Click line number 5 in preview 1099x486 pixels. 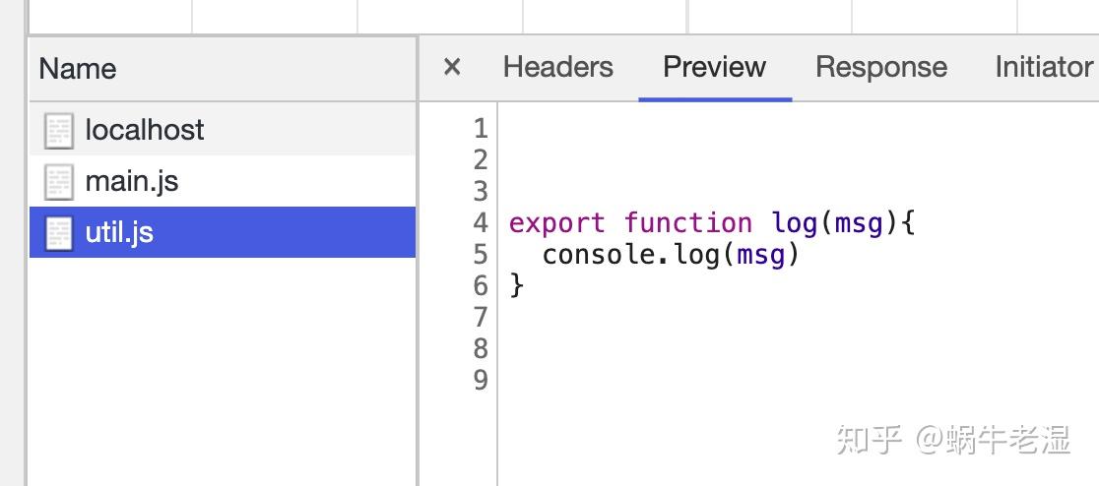tap(481, 255)
